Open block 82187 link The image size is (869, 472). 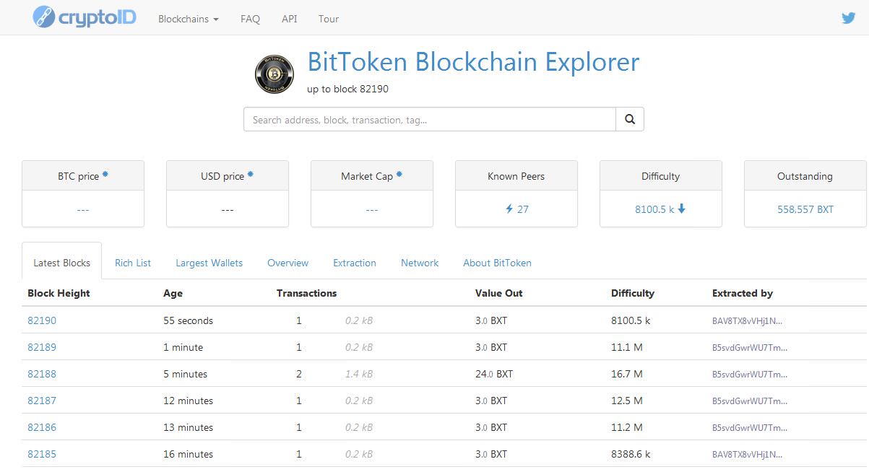point(42,401)
